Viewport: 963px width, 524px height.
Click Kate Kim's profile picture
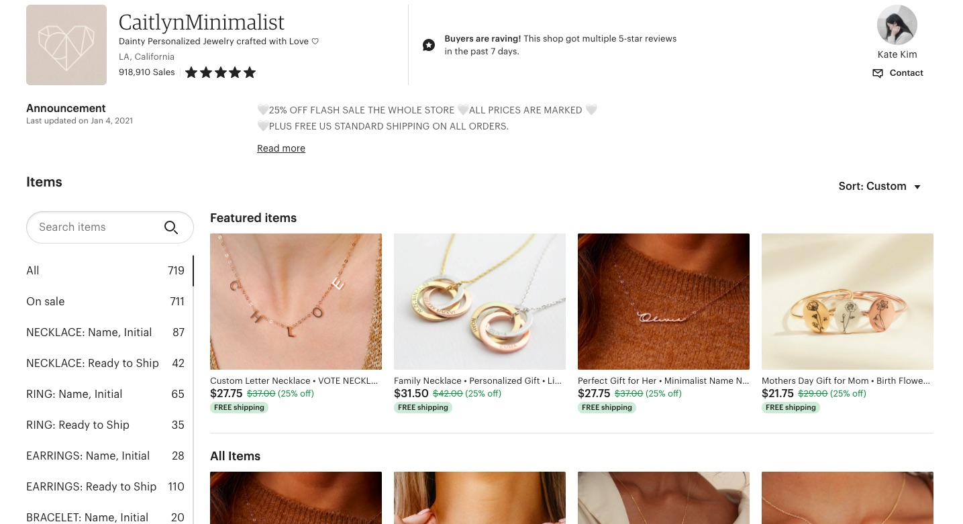897,25
